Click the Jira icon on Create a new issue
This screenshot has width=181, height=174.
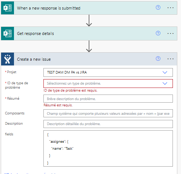[7, 59]
